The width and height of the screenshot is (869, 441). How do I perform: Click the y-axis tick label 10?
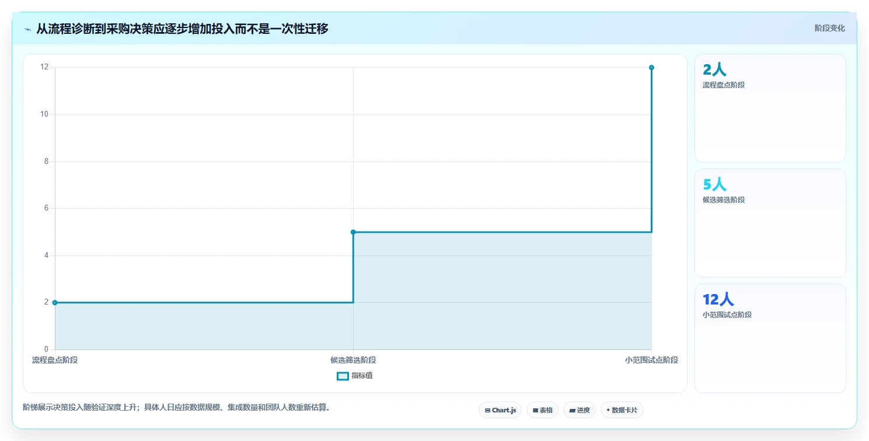click(44, 114)
